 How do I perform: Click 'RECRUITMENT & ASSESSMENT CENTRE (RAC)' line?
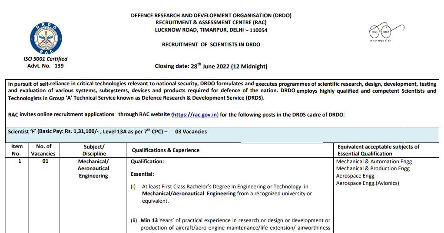click(x=211, y=23)
